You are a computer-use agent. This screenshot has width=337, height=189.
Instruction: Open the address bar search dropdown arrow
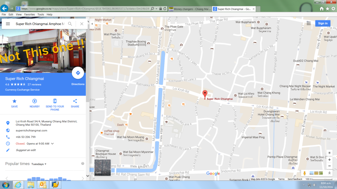156,9
